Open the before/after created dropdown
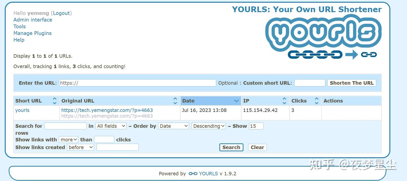This screenshot has height=181, width=407. click(80, 147)
